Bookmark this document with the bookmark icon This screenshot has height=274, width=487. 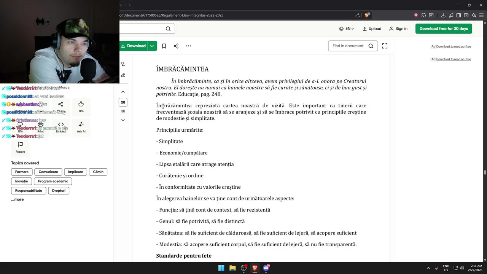[164, 46]
